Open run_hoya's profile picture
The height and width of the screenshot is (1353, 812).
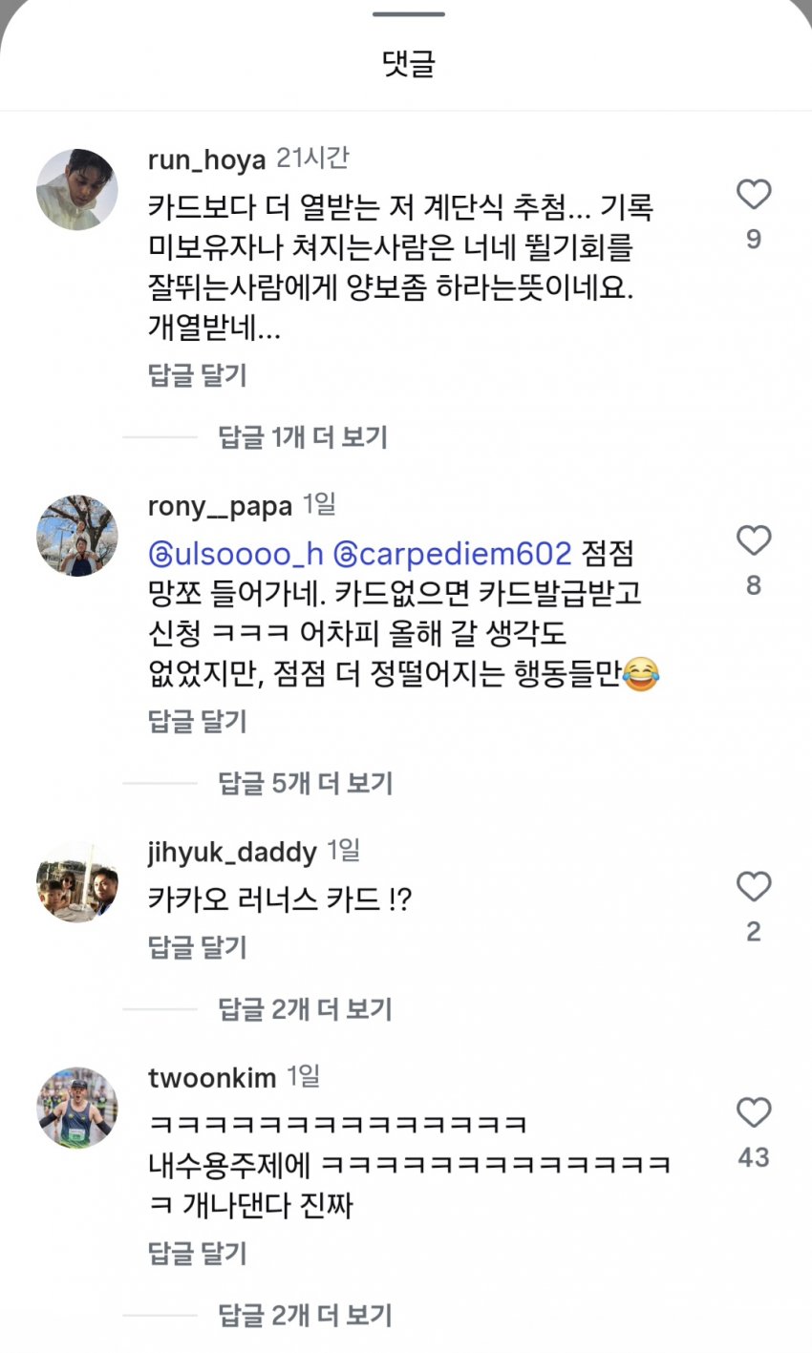pyautogui.click(x=77, y=190)
